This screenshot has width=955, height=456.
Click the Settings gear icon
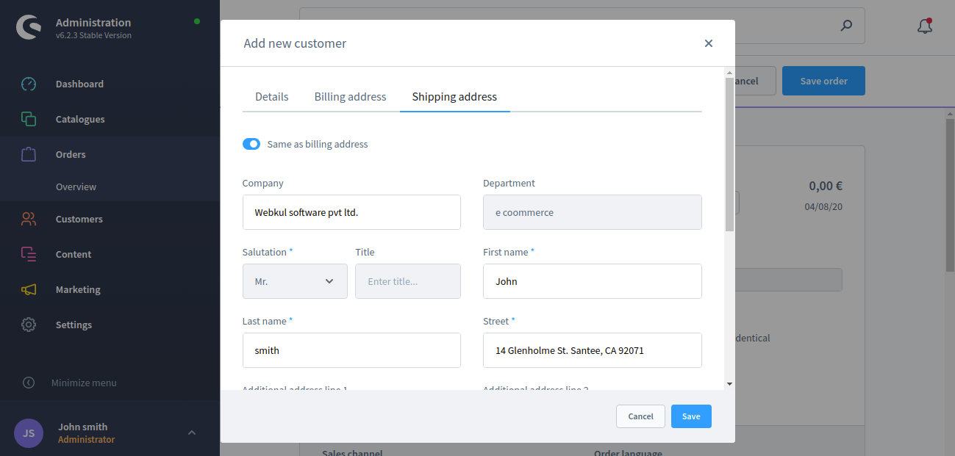tap(29, 325)
